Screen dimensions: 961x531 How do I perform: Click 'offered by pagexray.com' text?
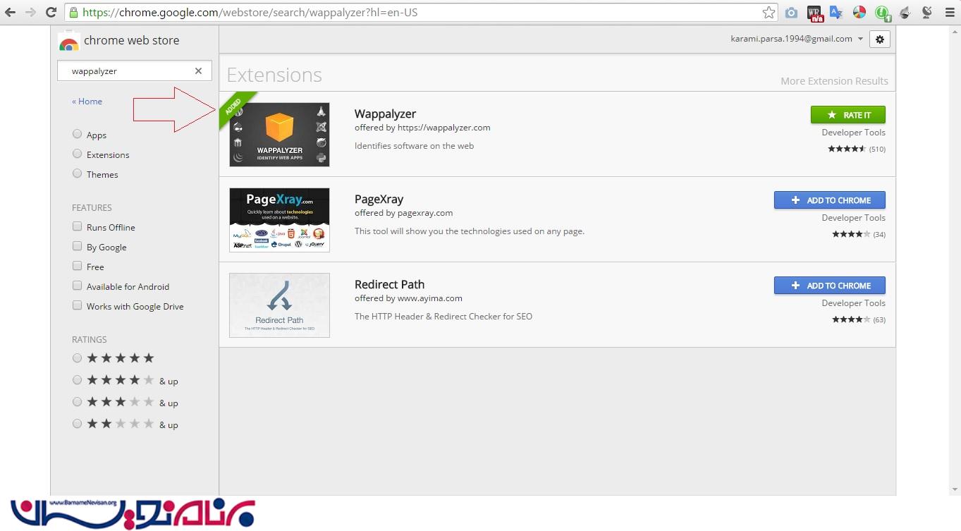tap(403, 213)
